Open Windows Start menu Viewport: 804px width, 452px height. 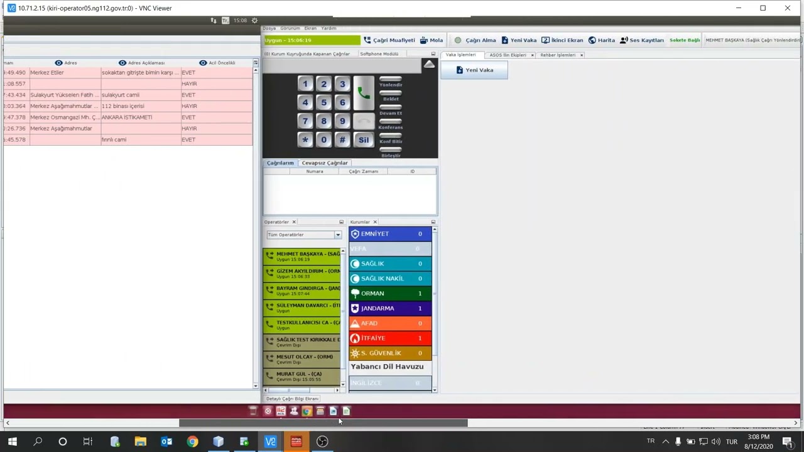click(x=12, y=442)
